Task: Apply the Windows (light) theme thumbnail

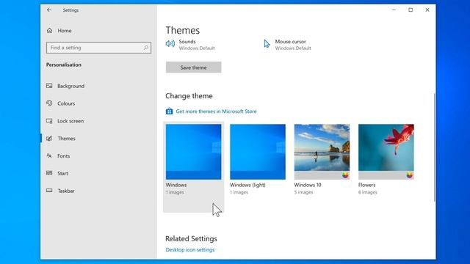Action: tap(258, 152)
